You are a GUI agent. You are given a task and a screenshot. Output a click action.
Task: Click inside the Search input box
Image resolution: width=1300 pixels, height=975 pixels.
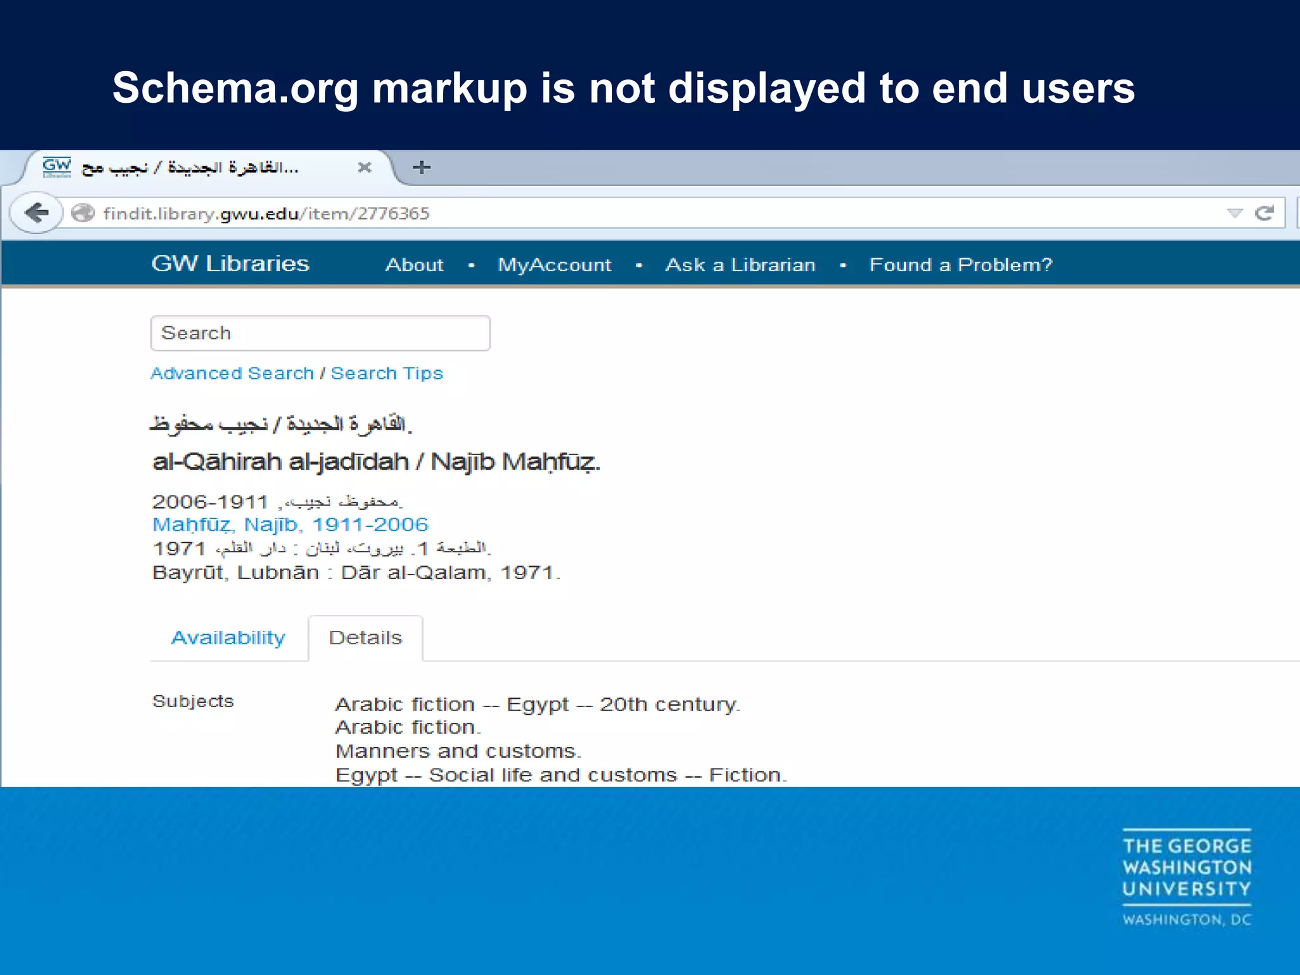click(321, 333)
